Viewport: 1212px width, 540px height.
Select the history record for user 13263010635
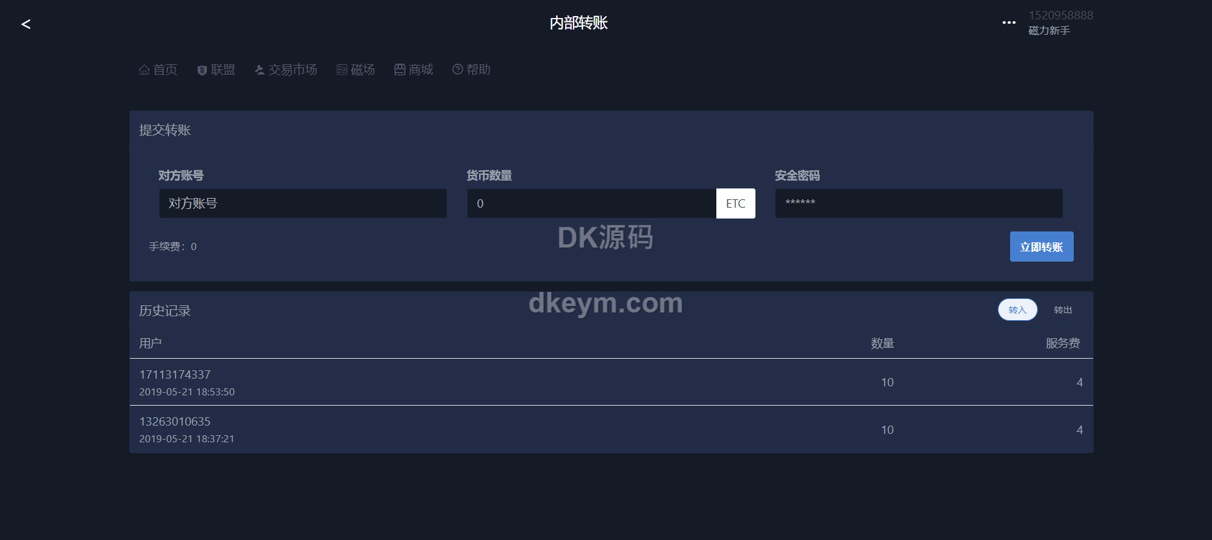(611, 429)
